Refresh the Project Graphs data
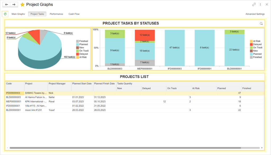271x155 pixels. coord(5,14)
